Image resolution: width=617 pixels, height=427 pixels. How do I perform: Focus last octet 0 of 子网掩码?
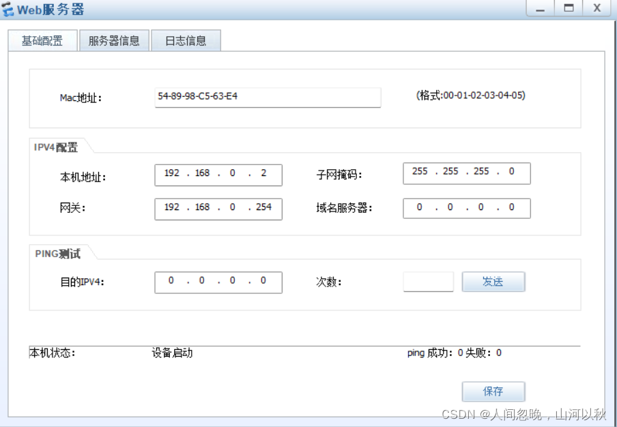(x=511, y=172)
